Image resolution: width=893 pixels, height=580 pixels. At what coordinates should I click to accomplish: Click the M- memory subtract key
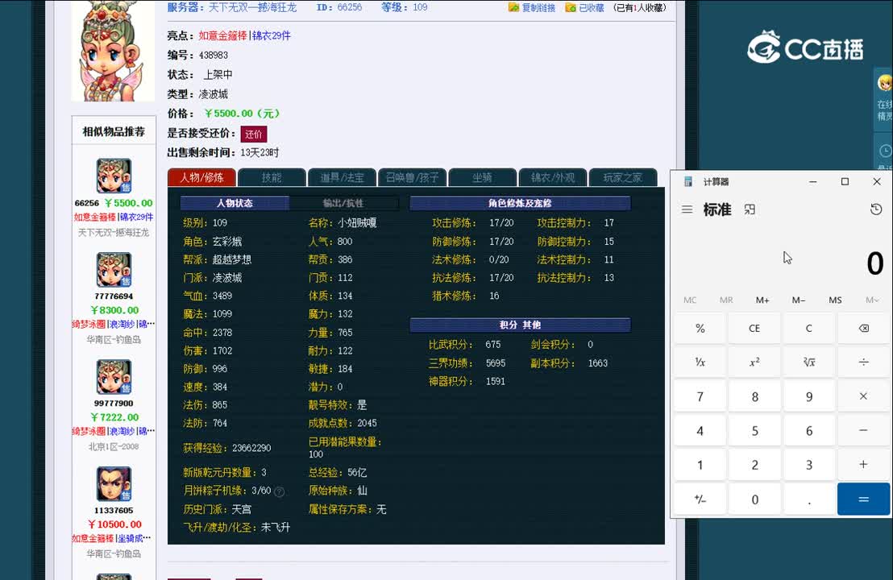pyautogui.click(x=799, y=300)
